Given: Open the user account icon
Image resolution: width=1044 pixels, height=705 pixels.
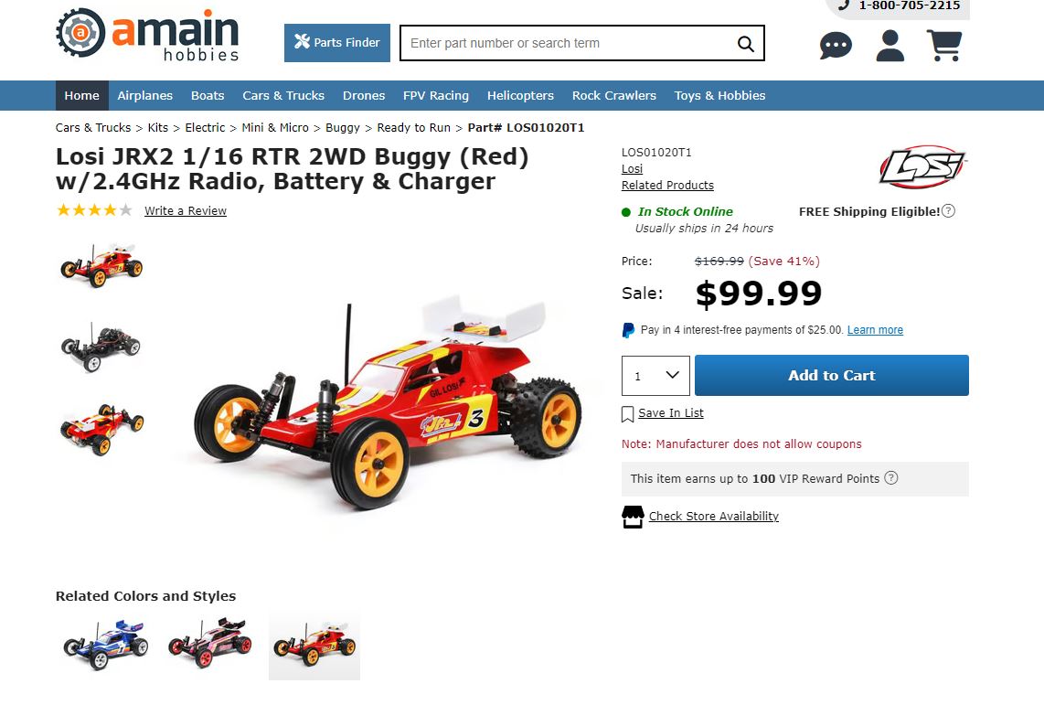Looking at the screenshot, I should (890, 46).
